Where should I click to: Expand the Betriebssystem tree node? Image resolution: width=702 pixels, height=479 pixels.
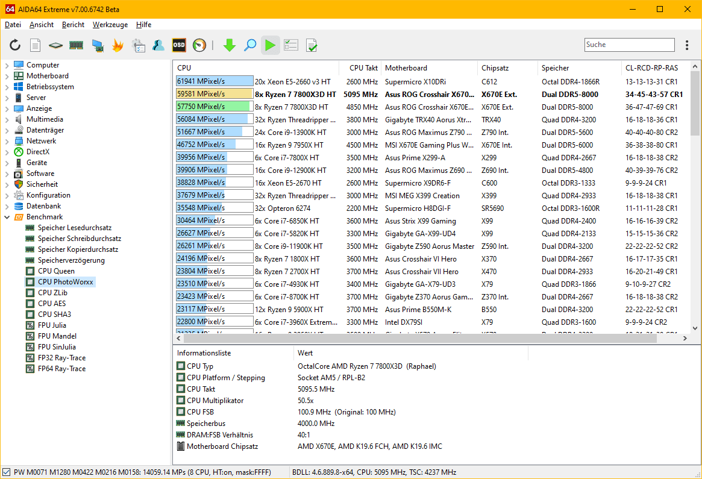pyautogui.click(x=7, y=87)
